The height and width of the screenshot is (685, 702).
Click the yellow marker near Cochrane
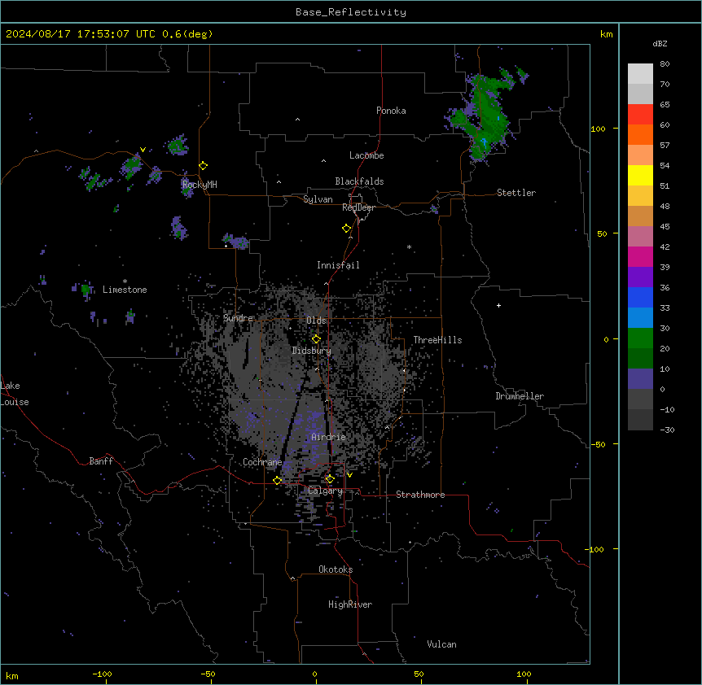pyautogui.click(x=278, y=481)
